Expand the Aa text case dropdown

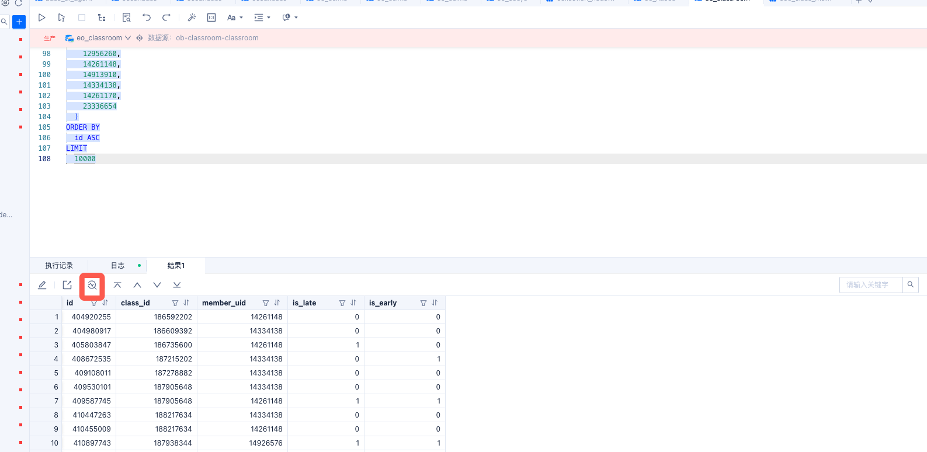pyautogui.click(x=235, y=18)
